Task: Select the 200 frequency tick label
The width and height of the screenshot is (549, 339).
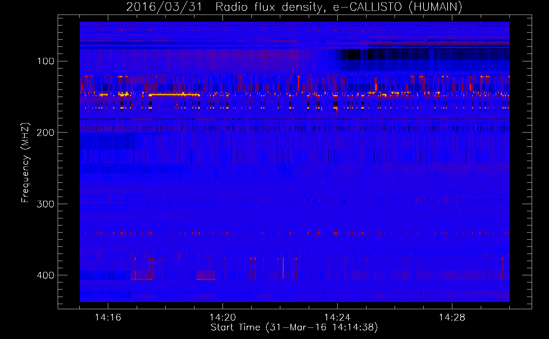Action: (45, 132)
